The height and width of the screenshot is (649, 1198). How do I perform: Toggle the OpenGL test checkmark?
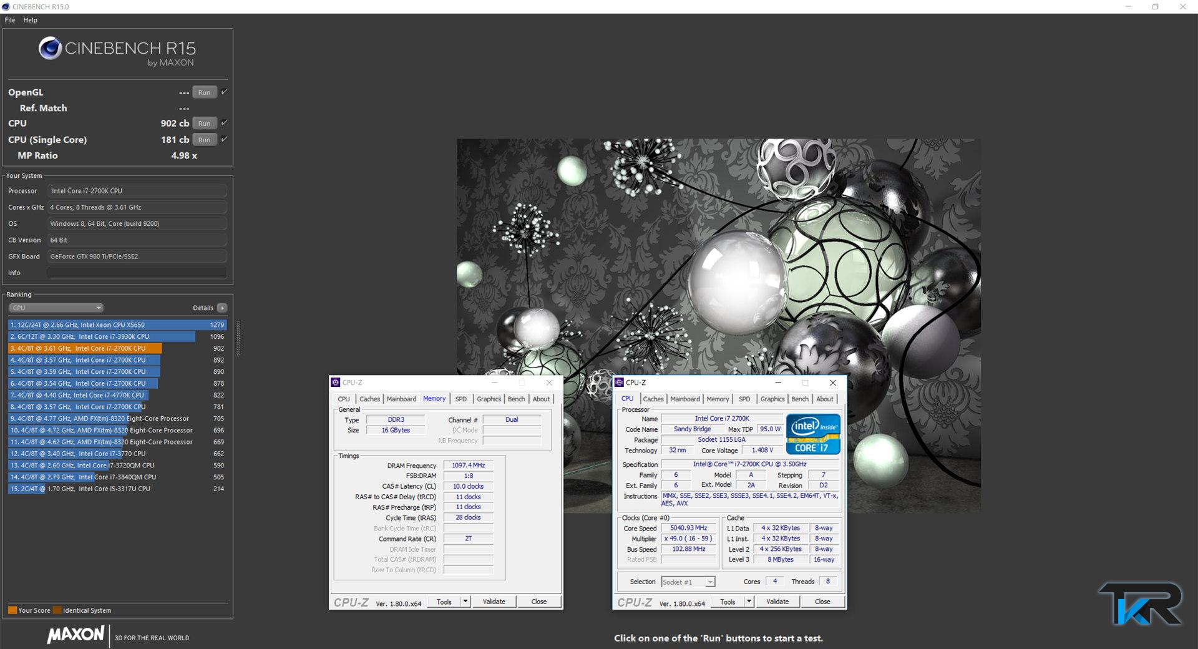point(225,92)
